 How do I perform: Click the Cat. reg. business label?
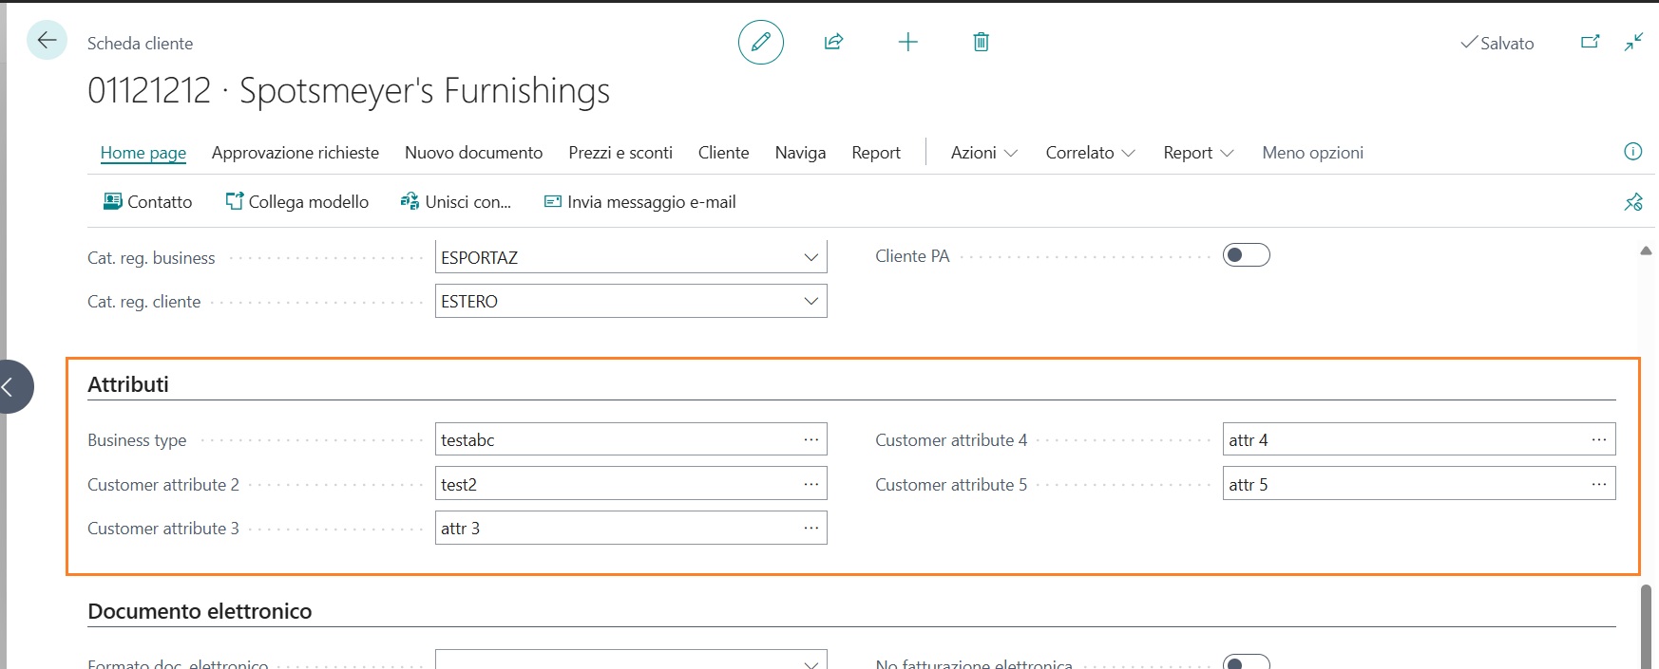point(151,257)
